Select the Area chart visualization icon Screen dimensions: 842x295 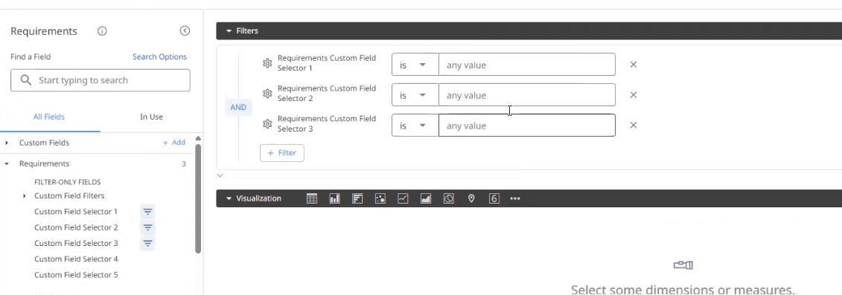[426, 198]
